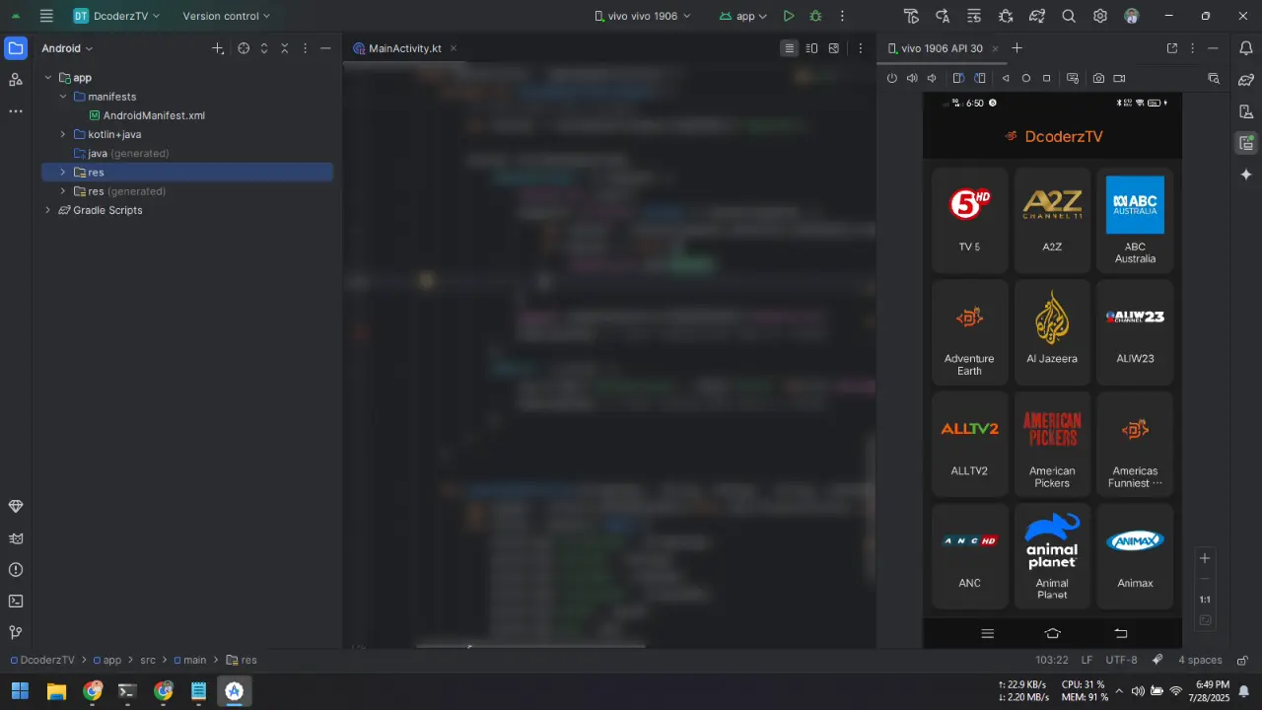Collapse the manifests folder
The image size is (1262, 710).
point(63,97)
